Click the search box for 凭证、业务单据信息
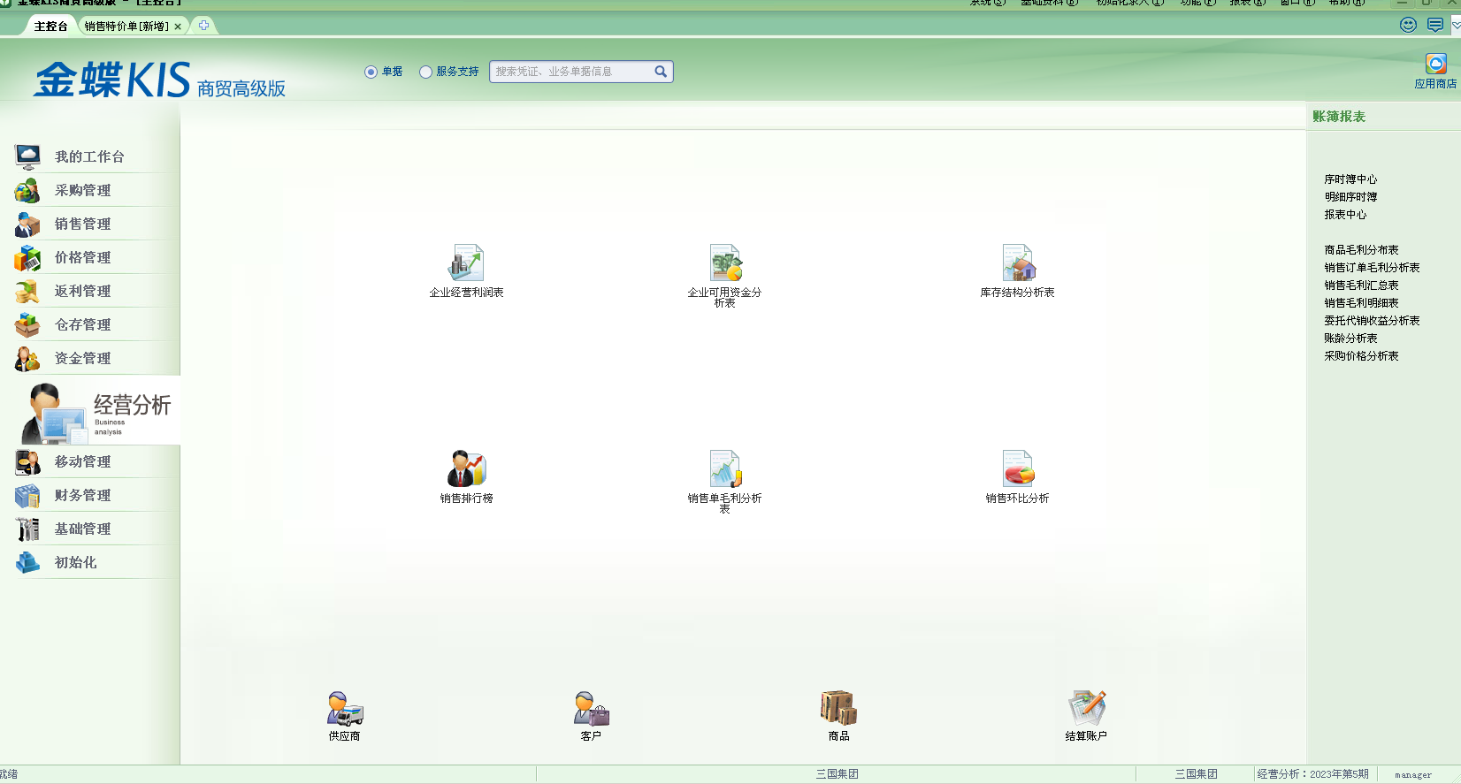The width and height of the screenshot is (1461, 784). 572,72
